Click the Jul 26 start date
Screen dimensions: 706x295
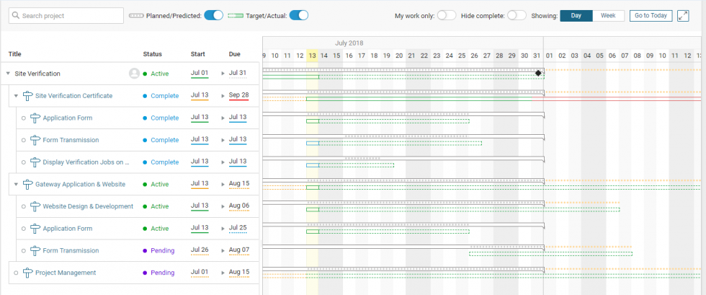pos(200,250)
